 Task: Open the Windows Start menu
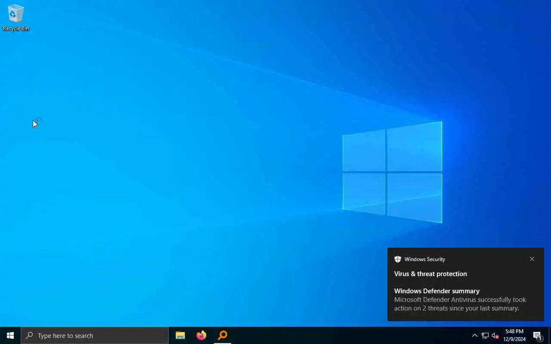(x=10, y=335)
